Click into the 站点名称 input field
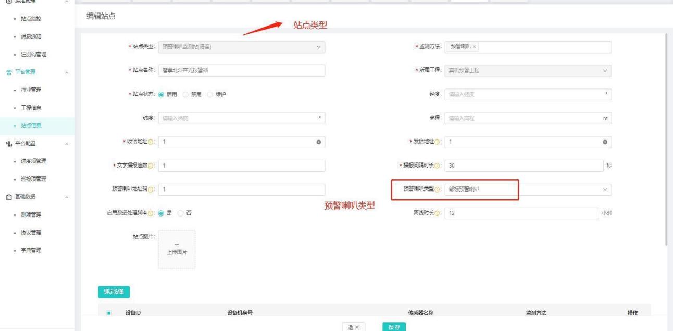This screenshot has height=331, width=673. [241, 71]
